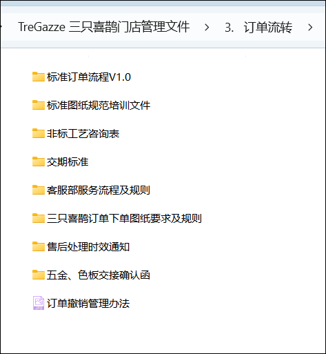Click the 标准图纸规范培训文件 folder icon
Screen dimensions: 326x354
coord(39,105)
